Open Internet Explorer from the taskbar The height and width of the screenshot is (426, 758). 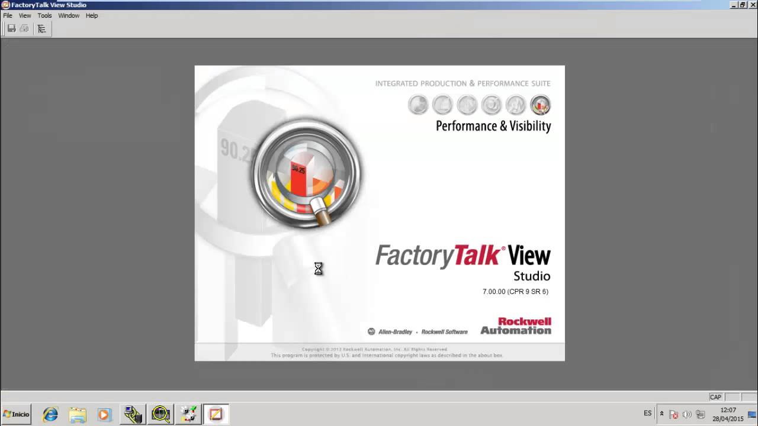pyautogui.click(x=50, y=414)
